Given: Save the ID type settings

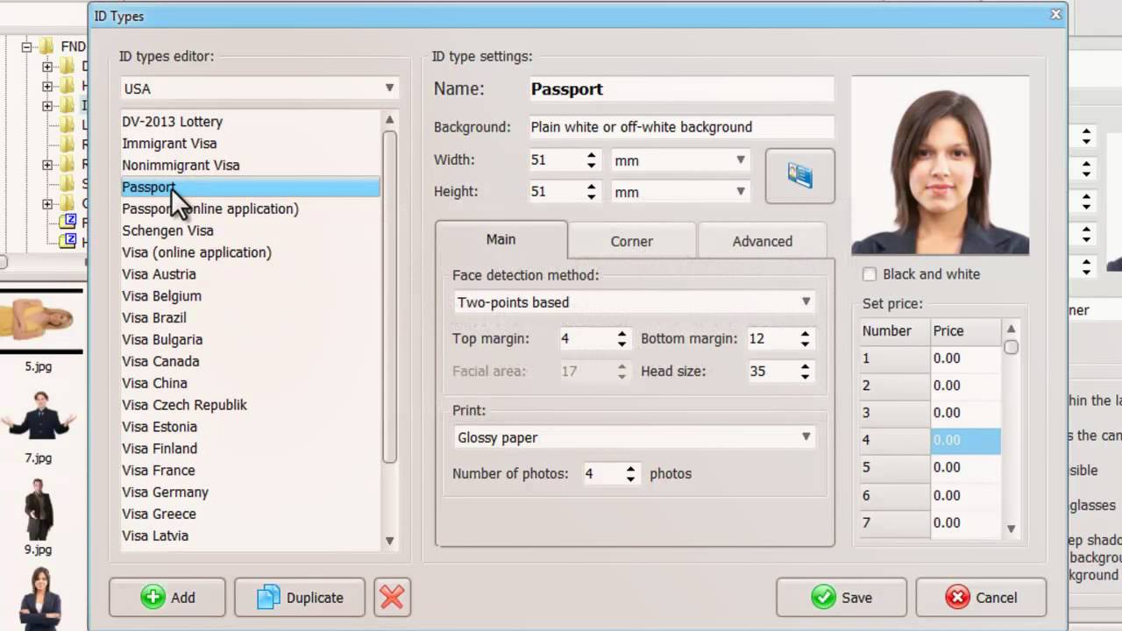Looking at the screenshot, I should point(841,598).
